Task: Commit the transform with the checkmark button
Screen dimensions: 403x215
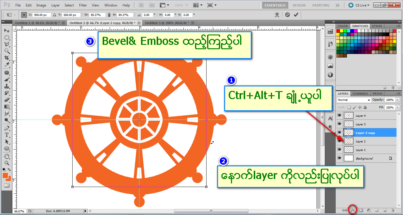Action: click(x=296, y=14)
